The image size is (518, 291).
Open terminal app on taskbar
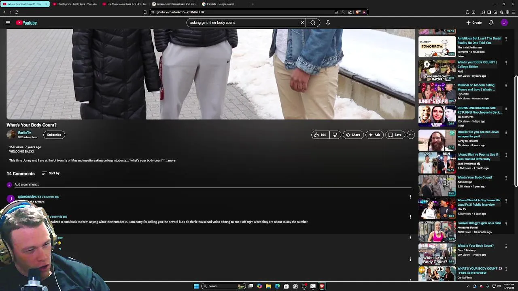coord(313,286)
